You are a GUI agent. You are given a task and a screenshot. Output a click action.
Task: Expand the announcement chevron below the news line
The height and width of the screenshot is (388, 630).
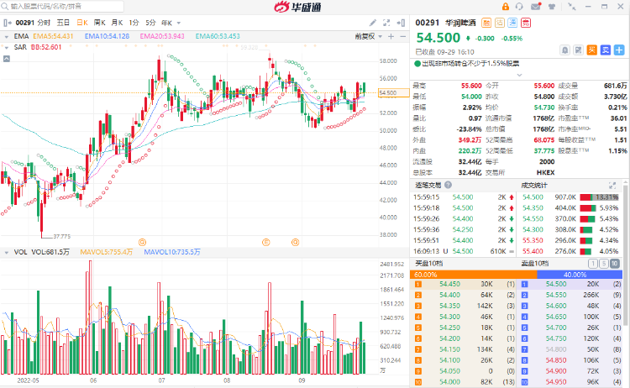519,75
